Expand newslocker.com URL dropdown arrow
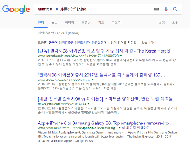 coord(120,128)
